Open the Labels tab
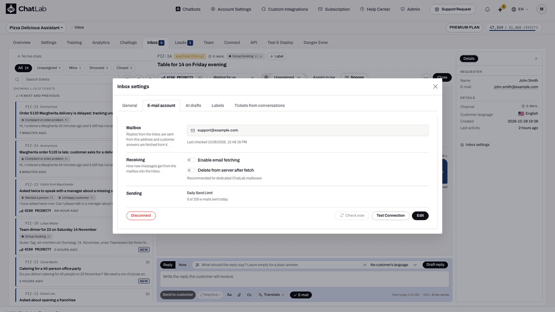The width and height of the screenshot is (555, 312). point(218,105)
